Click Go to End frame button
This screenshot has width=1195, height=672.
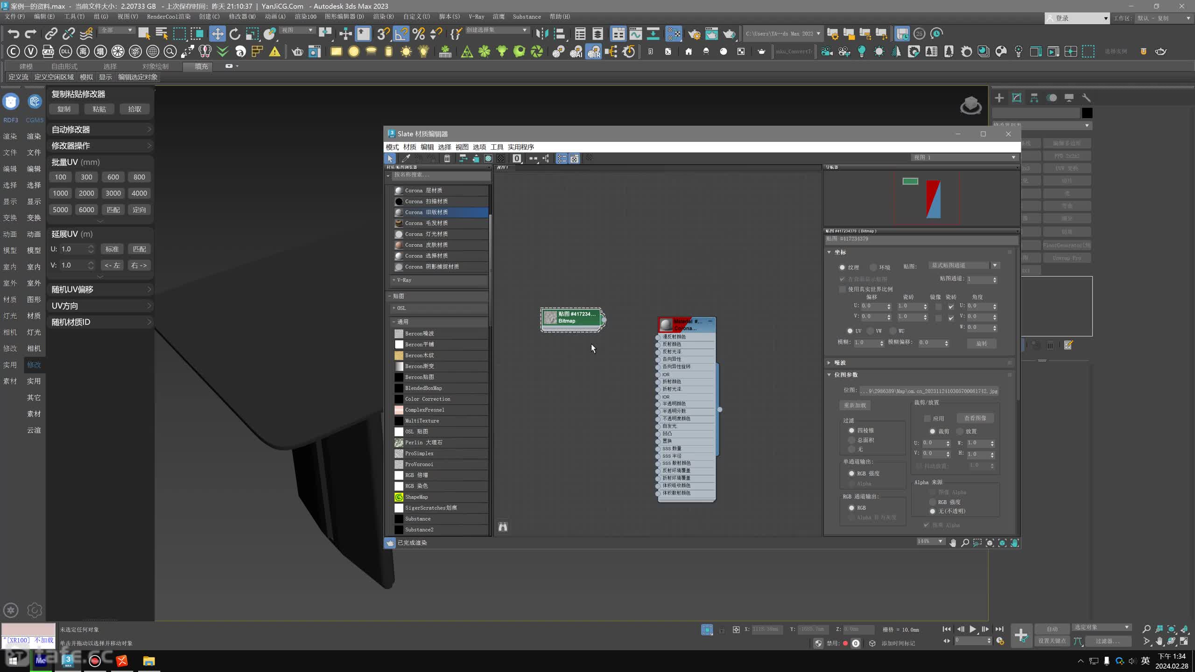pyautogui.click(x=999, y=629)
